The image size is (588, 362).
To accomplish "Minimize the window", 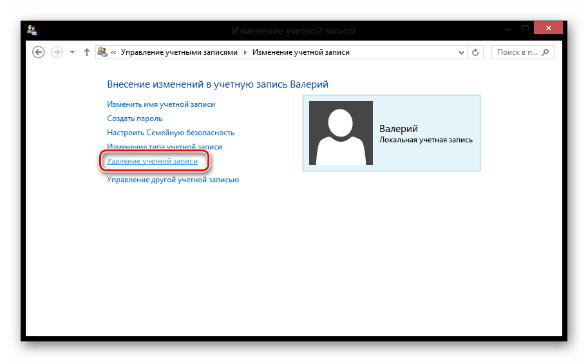I will tap(508, 29).
